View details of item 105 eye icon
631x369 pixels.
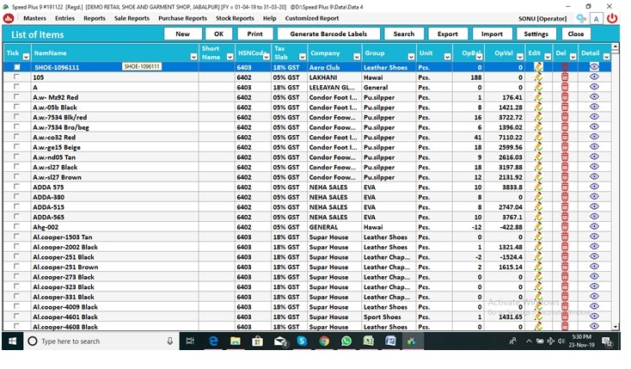click(594, 77)
